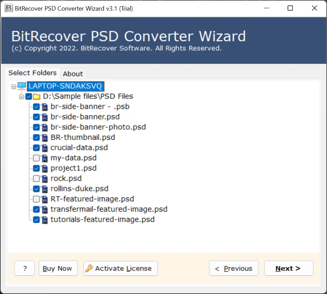Click the file icon of rollins-duke.psd
Viewport: 327px width, 294px height.
[x=45, y=189]
